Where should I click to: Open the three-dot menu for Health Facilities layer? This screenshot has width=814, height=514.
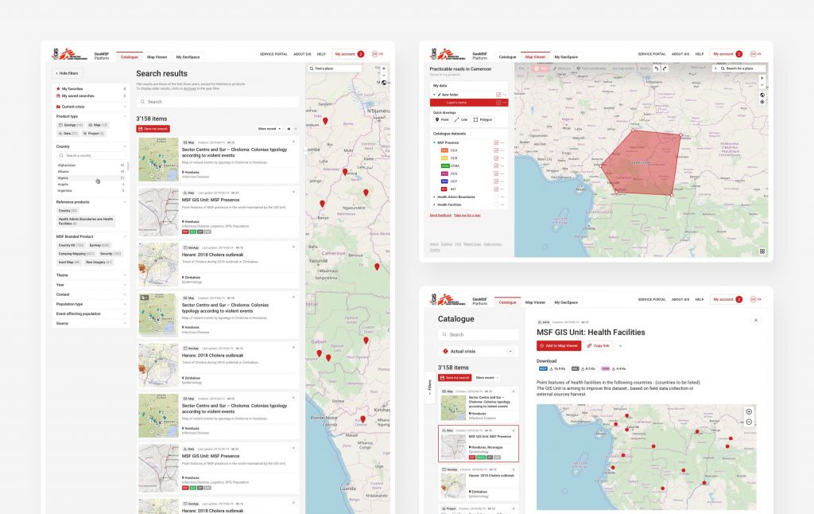502,204
